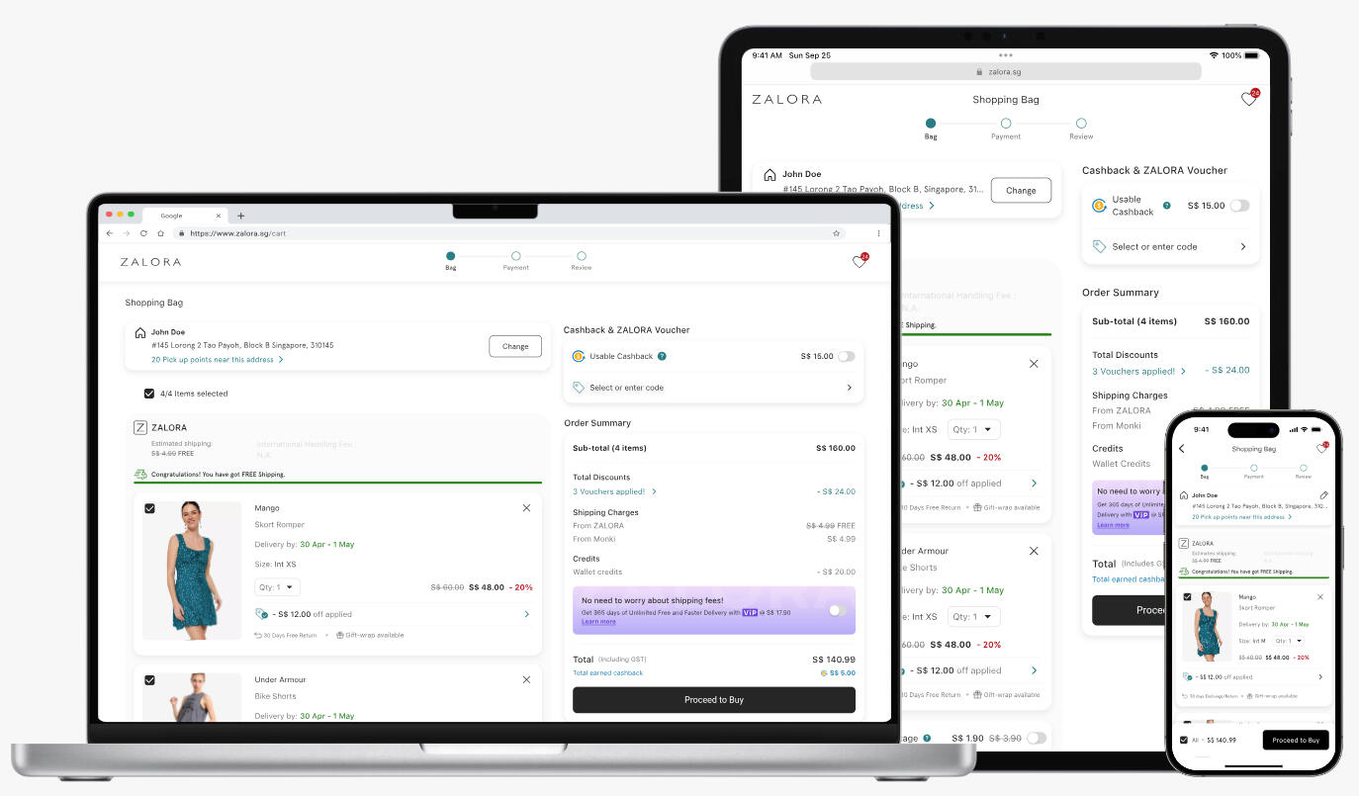
Task: Remove the Mango romper on the laptop
Action: coord(526,508)
